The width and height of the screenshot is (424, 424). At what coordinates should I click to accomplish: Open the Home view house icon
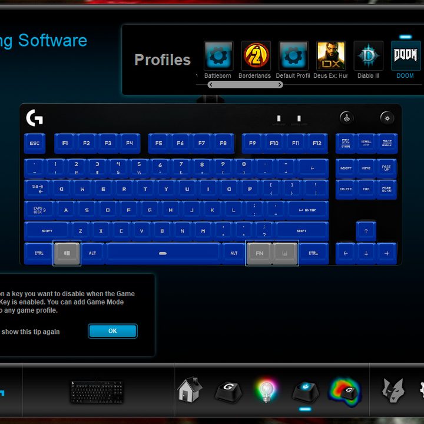190,390
